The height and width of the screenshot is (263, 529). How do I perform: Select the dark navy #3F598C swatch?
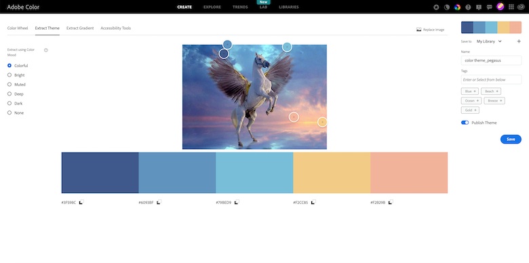pos(100,173)
